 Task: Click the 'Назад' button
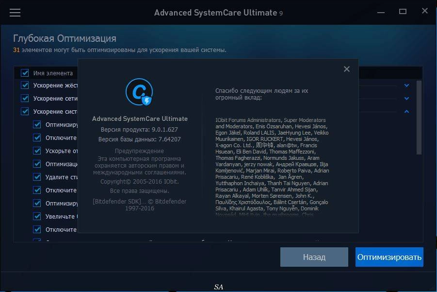pyautogui.click(x=314, y=257)
